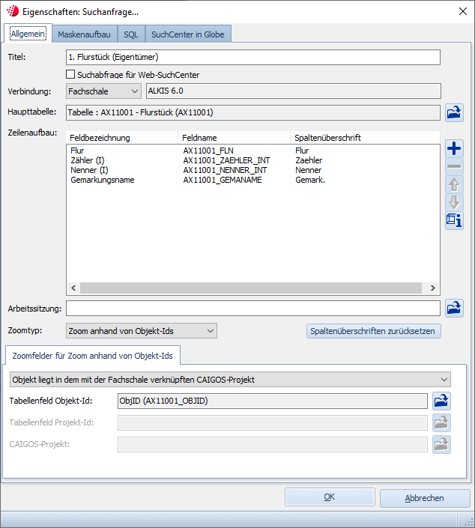Click the folder icon next to Haupttabelle
475x528 pixels.
[x=454, y=112]
